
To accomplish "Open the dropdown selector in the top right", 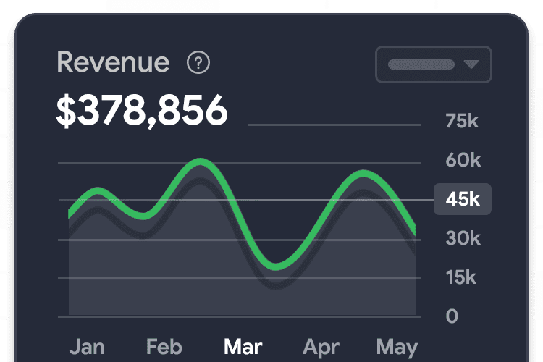I will tap(433, 64).
